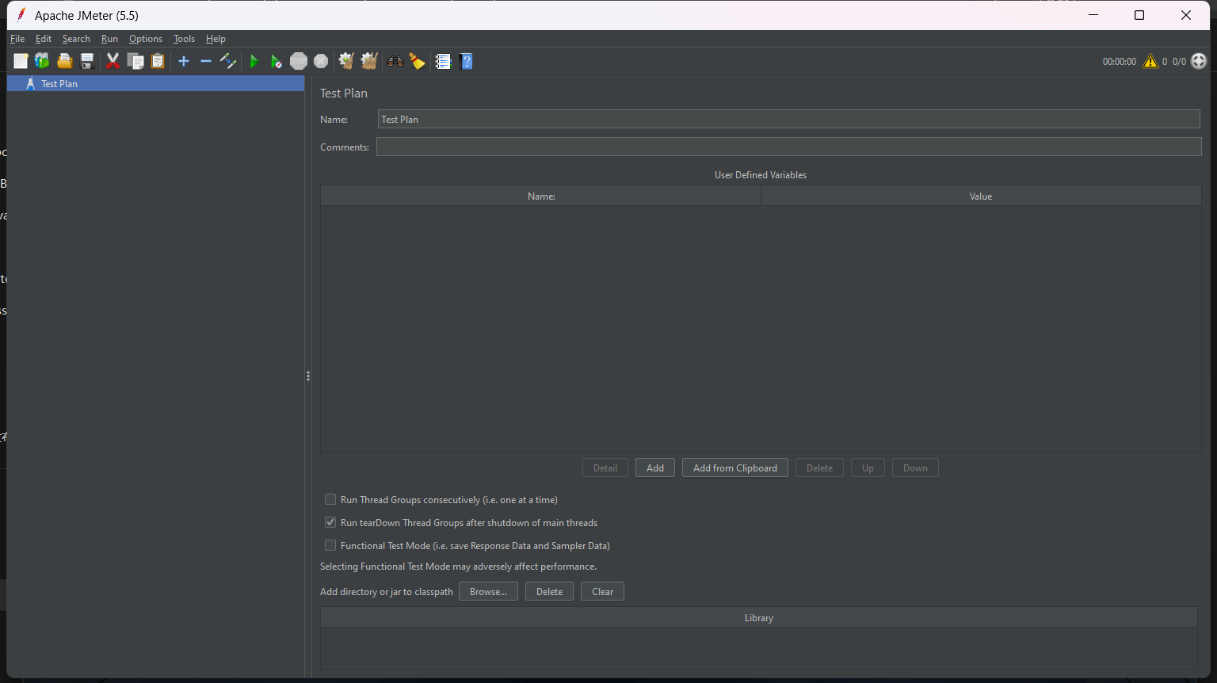Click the Paste clipboard icon

pyautogui.click(x=158, y=61)
